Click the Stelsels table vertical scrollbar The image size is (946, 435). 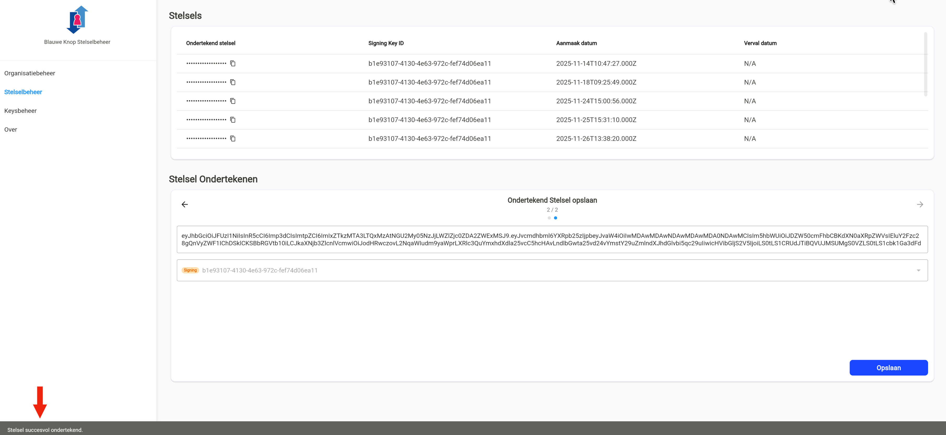point(925,65)
